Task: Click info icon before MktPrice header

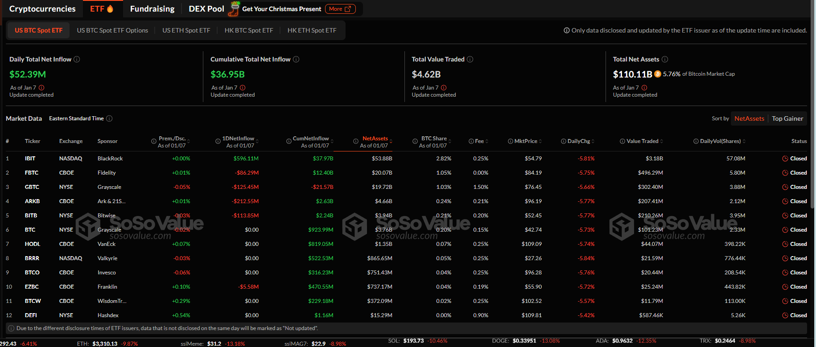Action: 511,141
